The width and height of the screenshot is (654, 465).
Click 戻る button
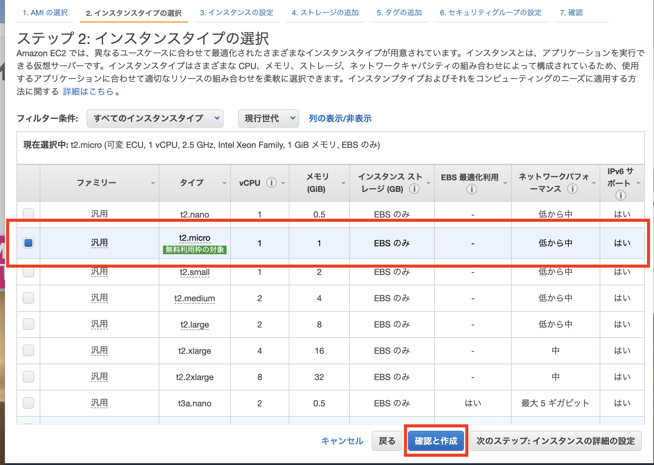[x=387, y=441]
